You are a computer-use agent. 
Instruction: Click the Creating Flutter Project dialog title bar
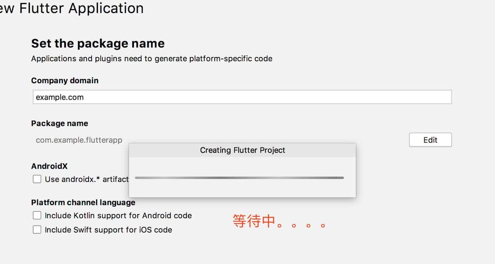point(242,150)
